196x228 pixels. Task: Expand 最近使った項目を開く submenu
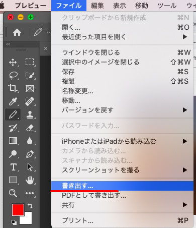pyautogui.click(x=122, y=37)
